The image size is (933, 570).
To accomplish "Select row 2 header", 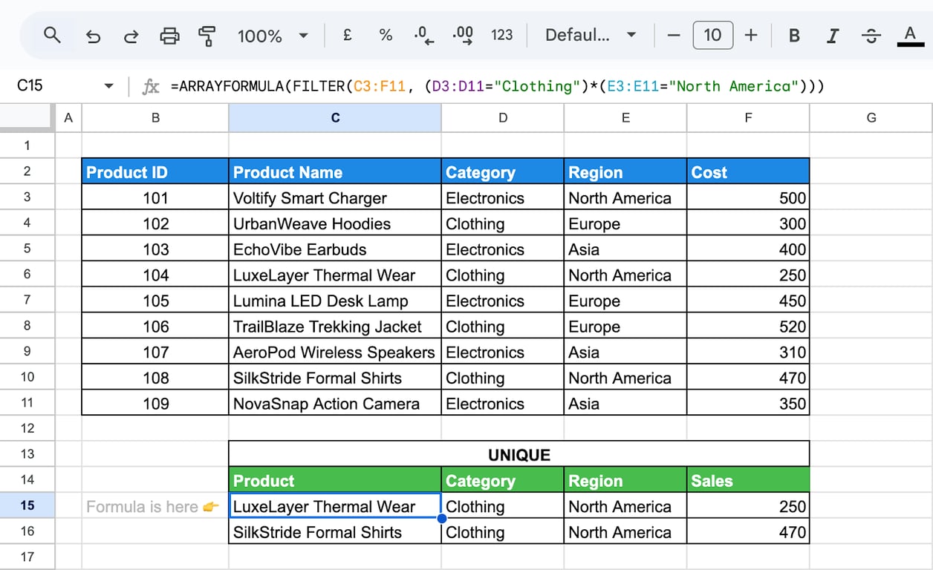I will tap(27, 171).
